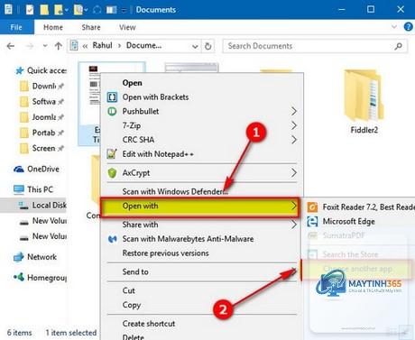
Task: Open with Brackets icon in context menu
Action: [x=112, y=97]
